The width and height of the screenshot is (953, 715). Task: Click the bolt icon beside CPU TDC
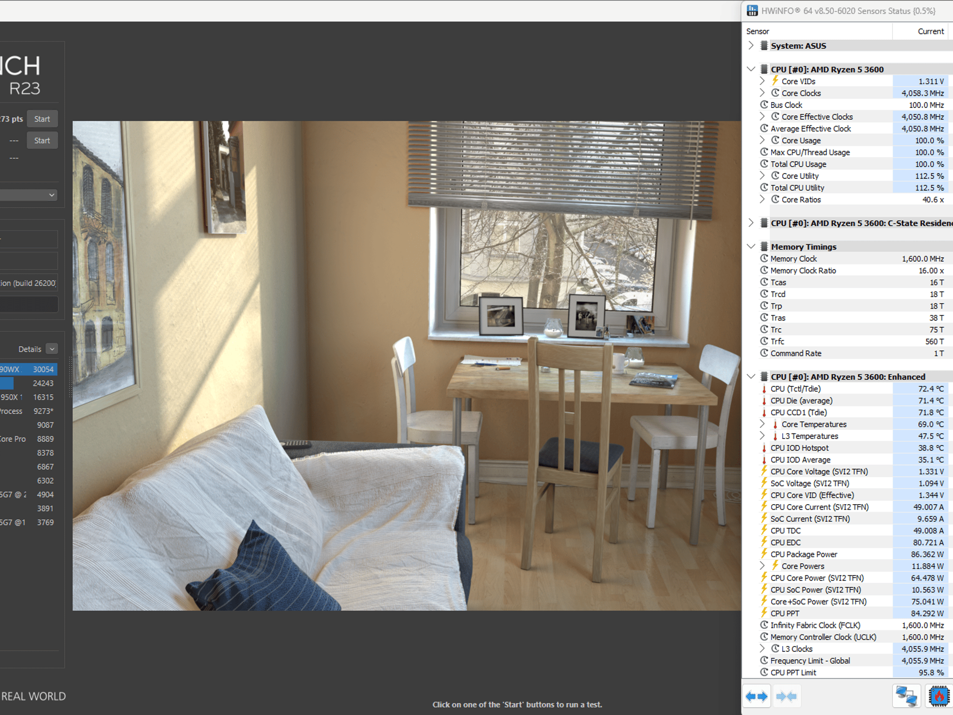[764, 530]
